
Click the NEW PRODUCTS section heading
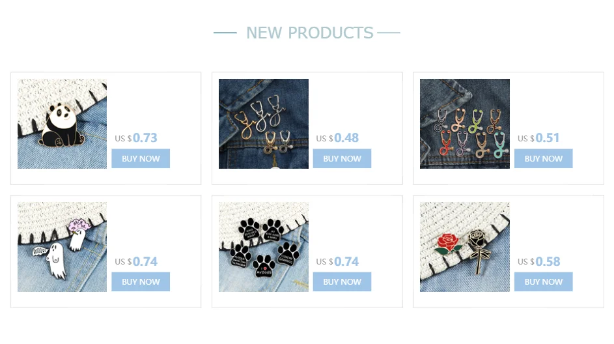click(x=310, y=33)
